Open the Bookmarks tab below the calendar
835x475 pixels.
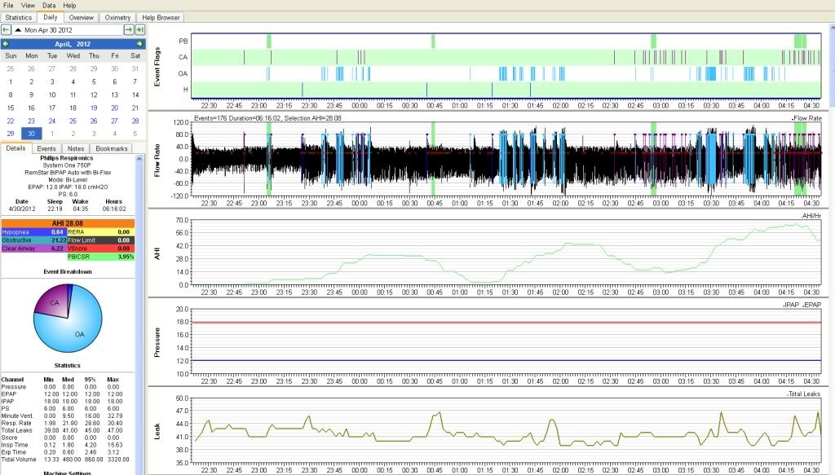[111, 149]
